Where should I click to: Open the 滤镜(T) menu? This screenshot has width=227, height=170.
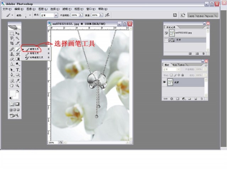point(67,9)
